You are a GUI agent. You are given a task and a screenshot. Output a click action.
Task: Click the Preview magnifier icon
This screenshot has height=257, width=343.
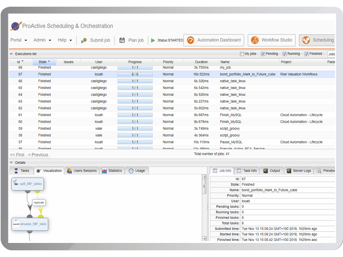point(319,171)
